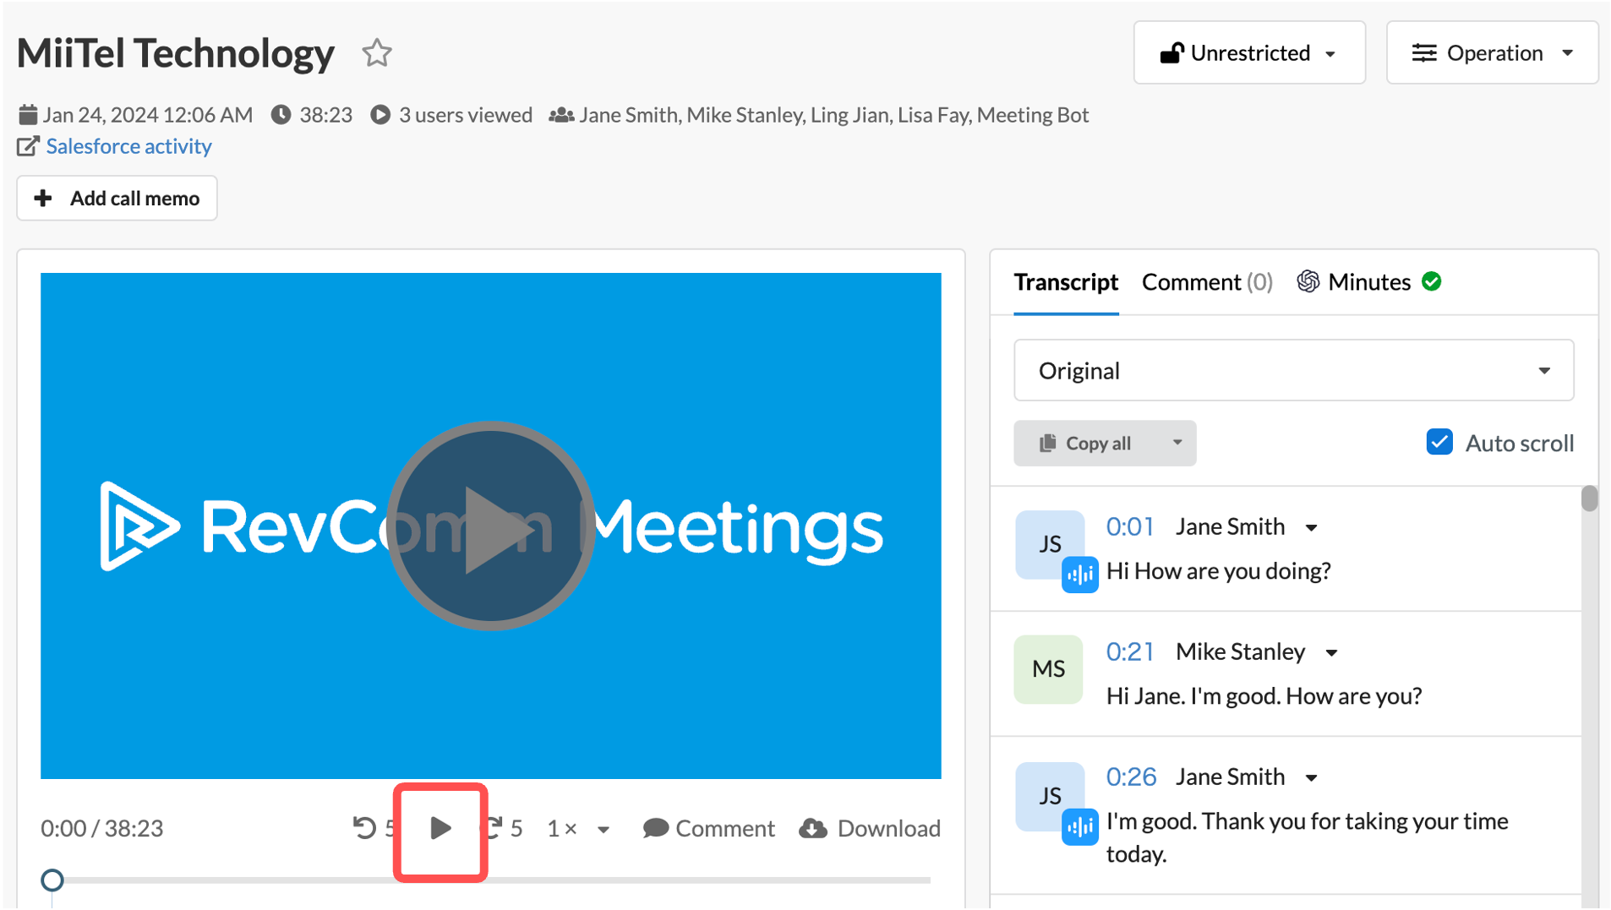Click the plus icon on Add call memo
Viewport: 1611px width, 910px height.
(x=43, y=199)
